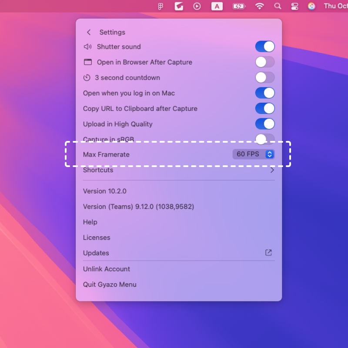Open the Licenses menu item
This screenshot has width=348, height=348.
pos(97,238)
